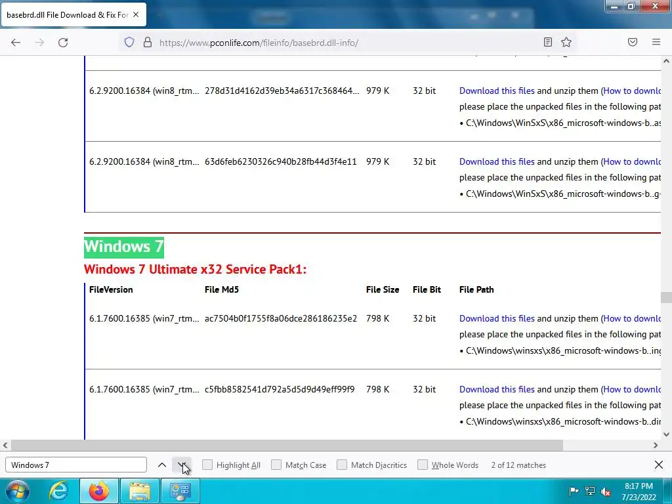
Task: Download files for MD5 278d31d4162d39eb...
Action: pyautogui.click(x=497, y=91)
